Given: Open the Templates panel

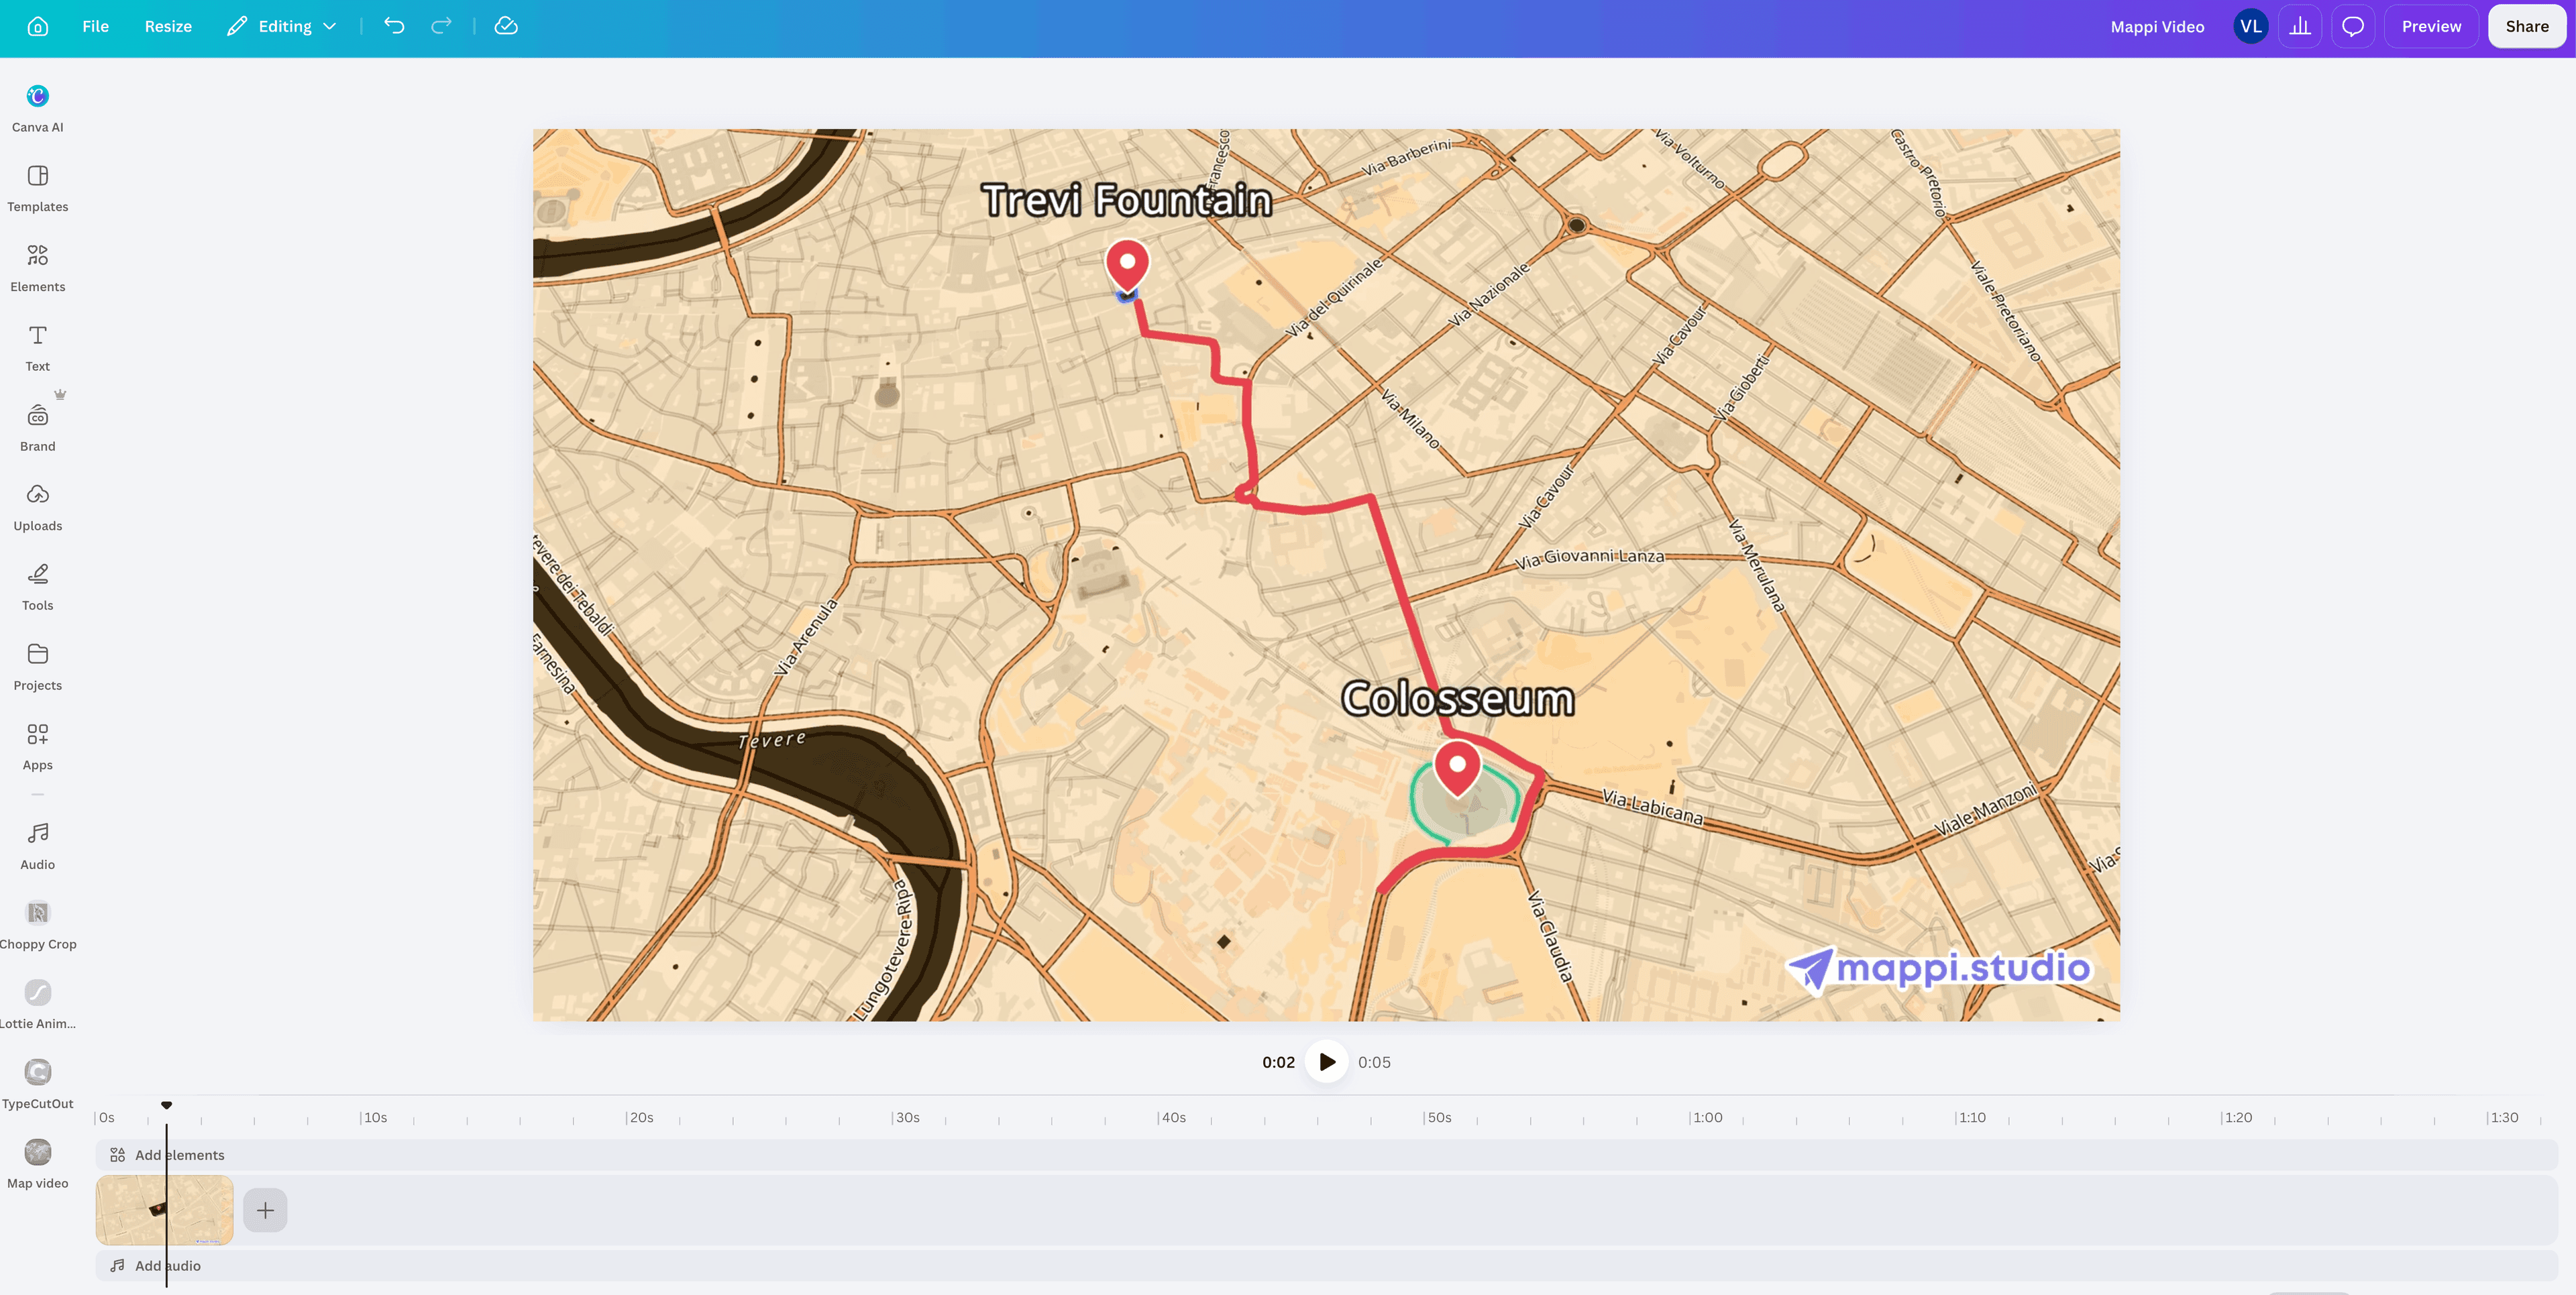Looking at the screenshot, I should pyautogui.click(x=38, y=188).
